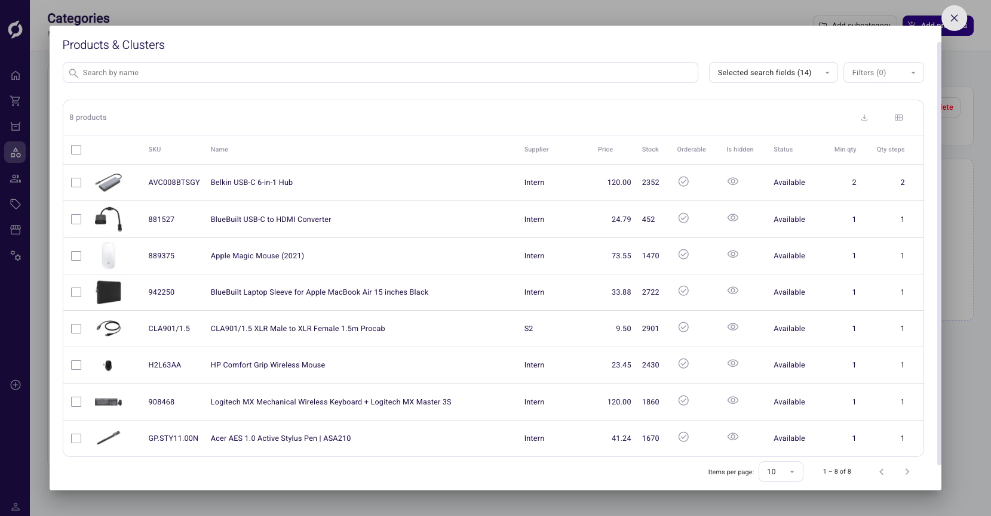Click the Min qty column header
The image size is (991, 516).
pyautogui.click(x=845, y=150)
